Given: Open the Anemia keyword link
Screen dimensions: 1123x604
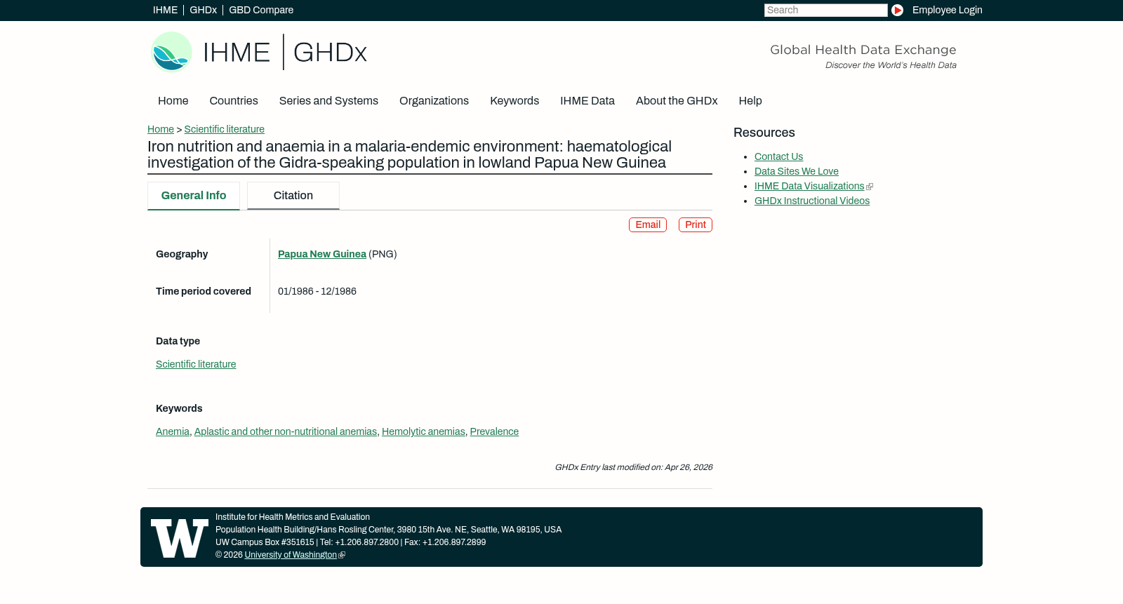Looking at the screenshot, I should coord(173,431).
